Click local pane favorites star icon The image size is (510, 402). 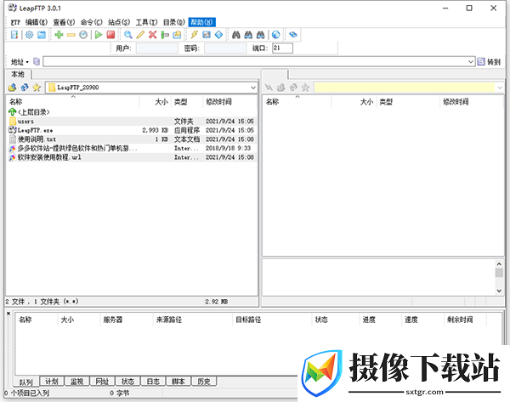point(37,88)
